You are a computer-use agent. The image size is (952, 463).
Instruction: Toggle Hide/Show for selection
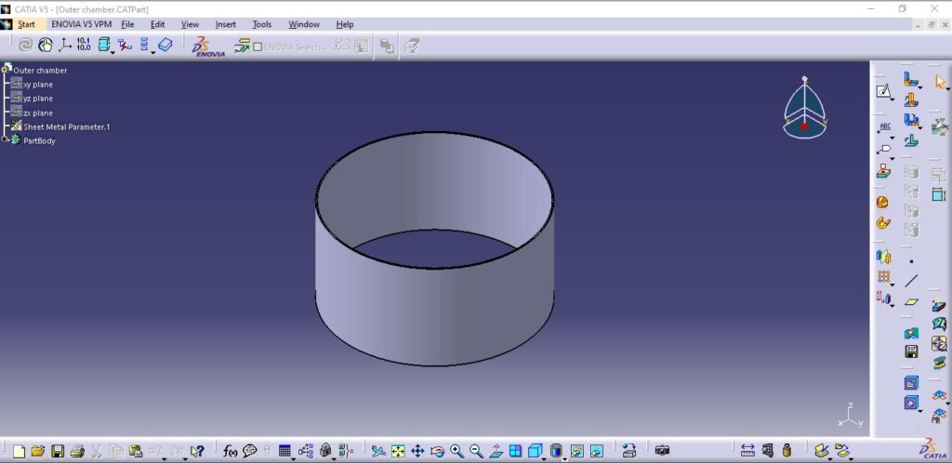point(576,451)
